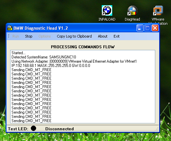Launch the DiagHead desktop shortcut
171x141 pixels.
click(x=132, y=13)
